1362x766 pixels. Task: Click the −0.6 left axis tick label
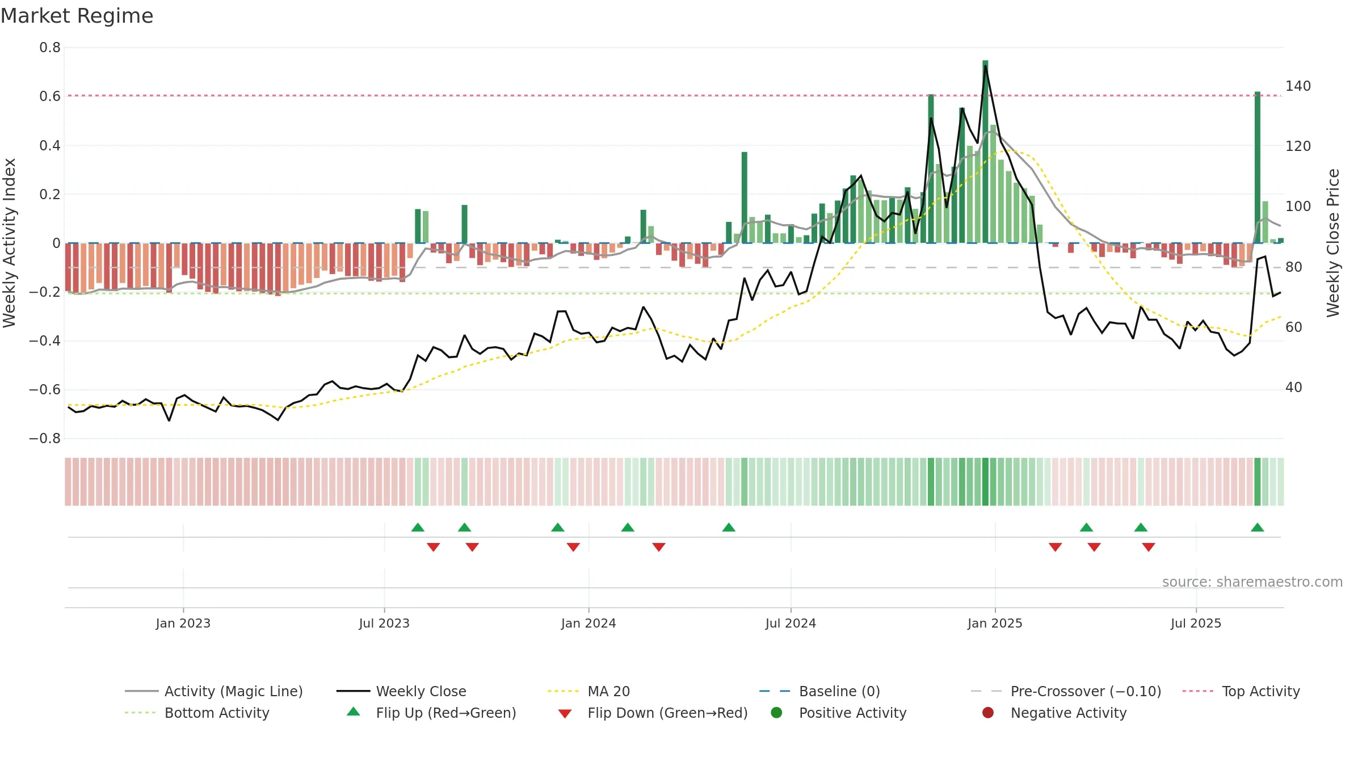(x=45, y=390)
